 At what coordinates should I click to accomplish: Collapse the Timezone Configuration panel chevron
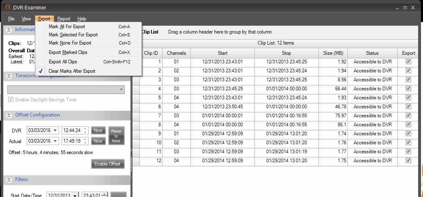(9, 76)
